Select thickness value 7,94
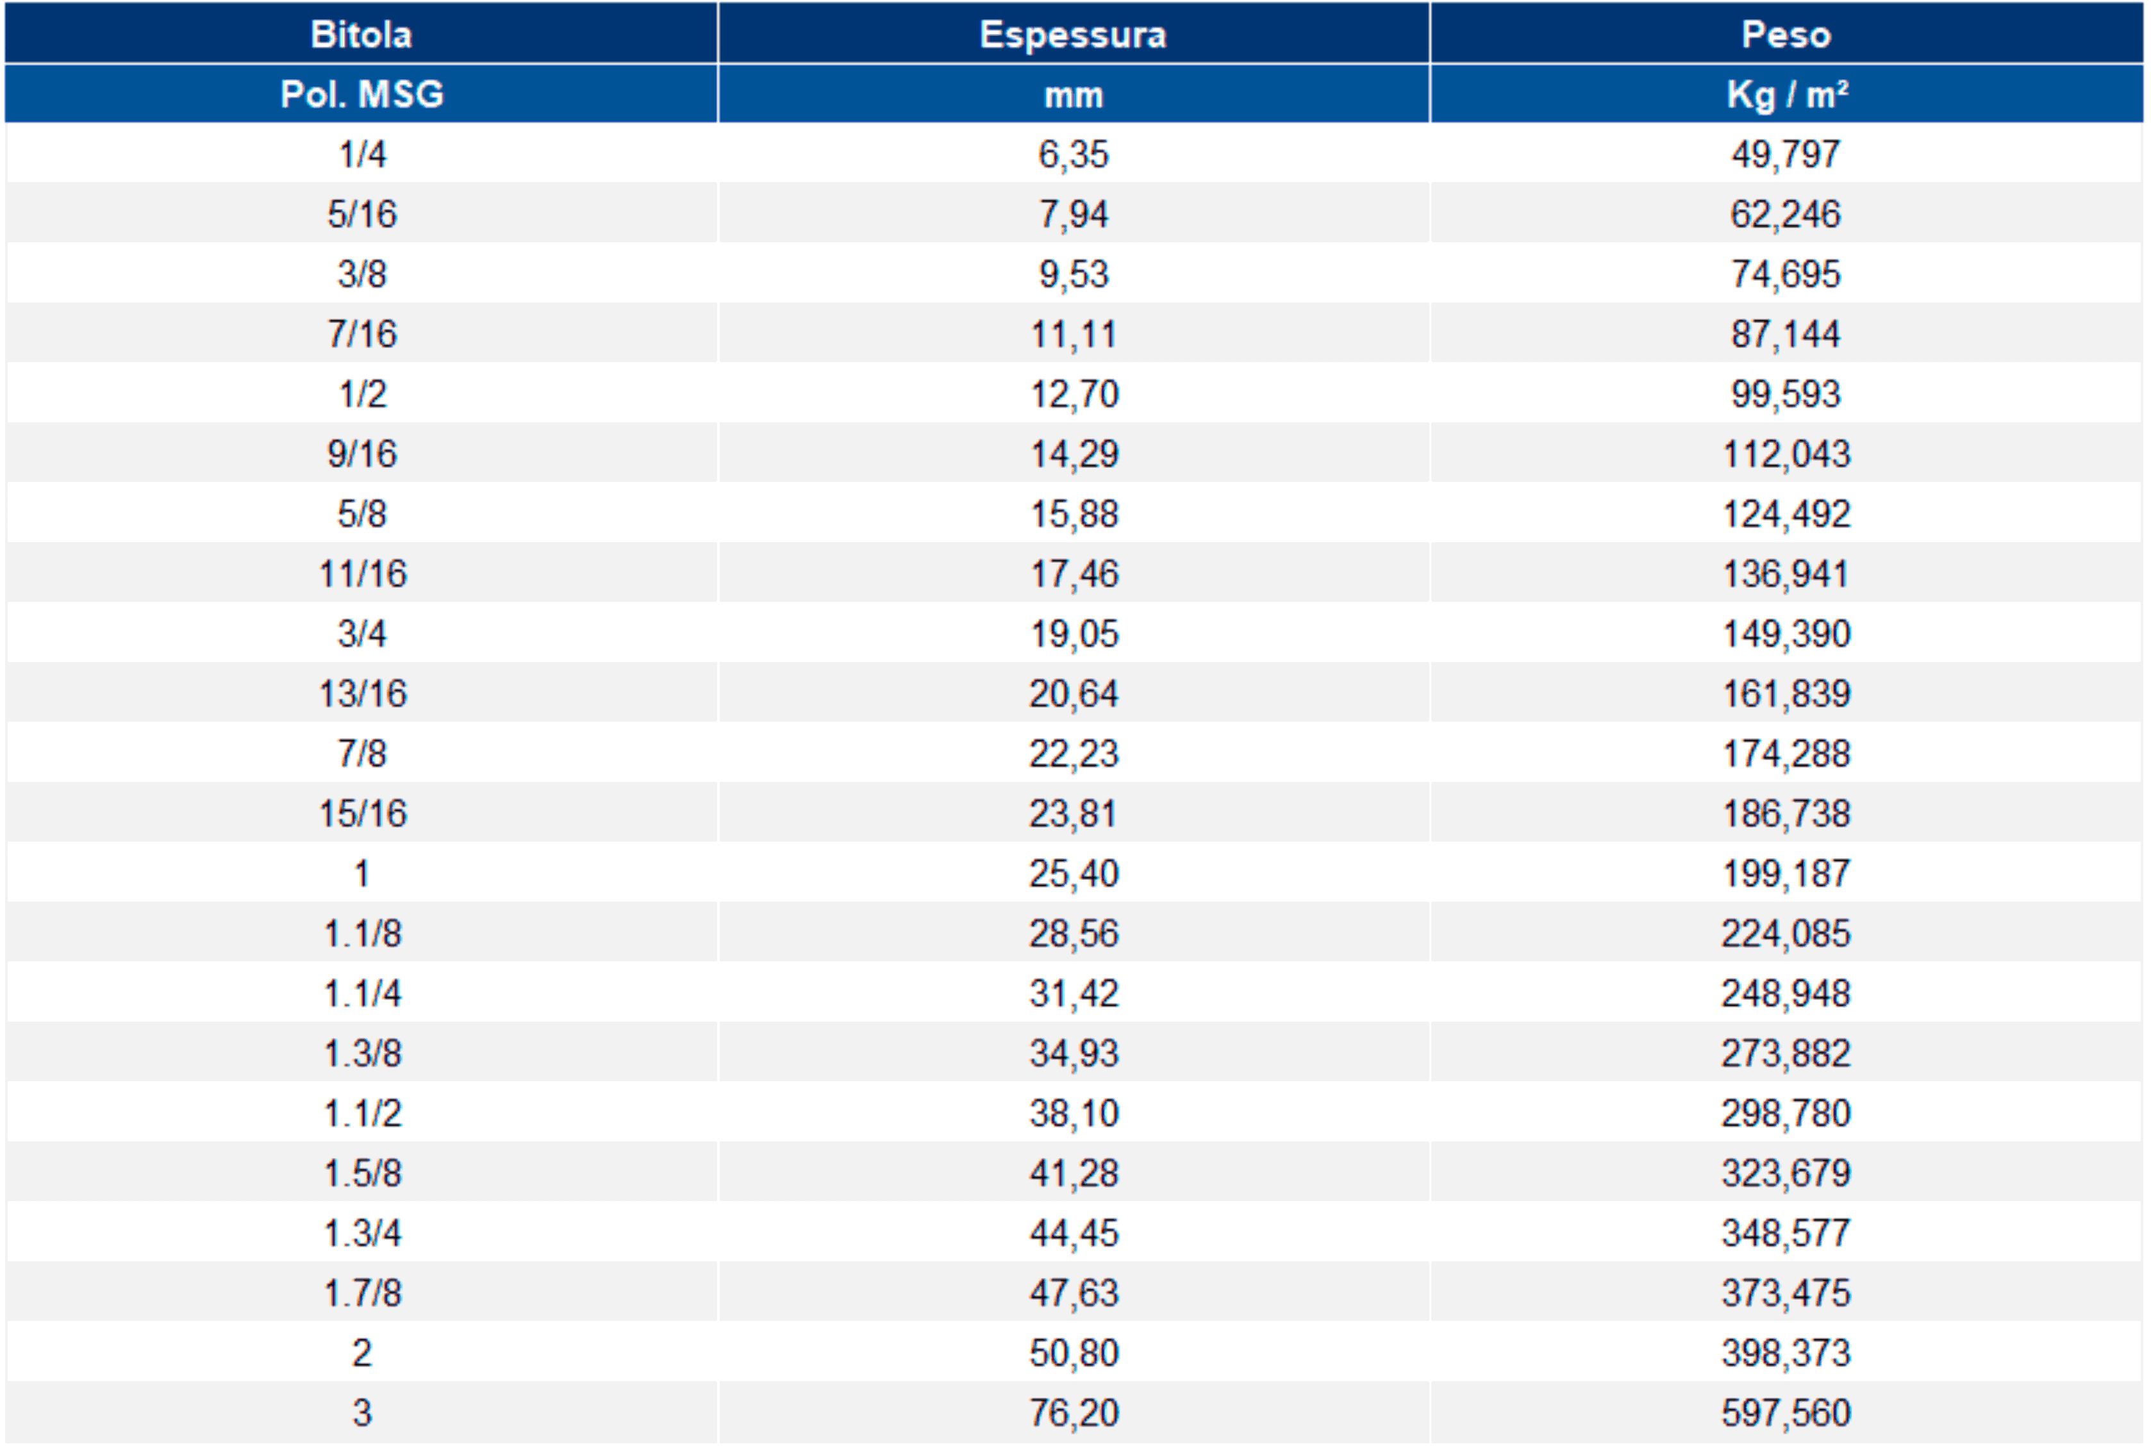This screenshot has width=2151, height=1451. pyautogui.click(x=1073, y=214)
